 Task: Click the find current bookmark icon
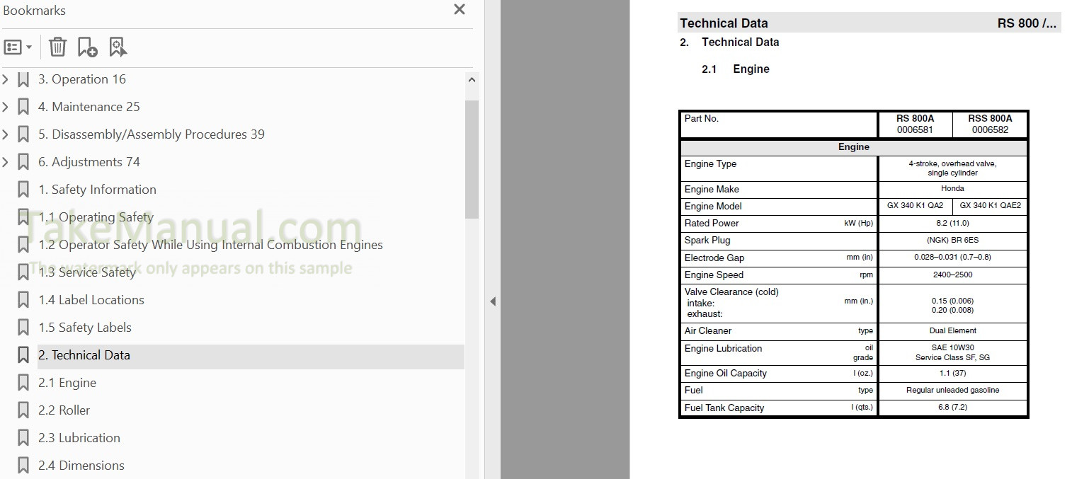(x=118, y=47)
